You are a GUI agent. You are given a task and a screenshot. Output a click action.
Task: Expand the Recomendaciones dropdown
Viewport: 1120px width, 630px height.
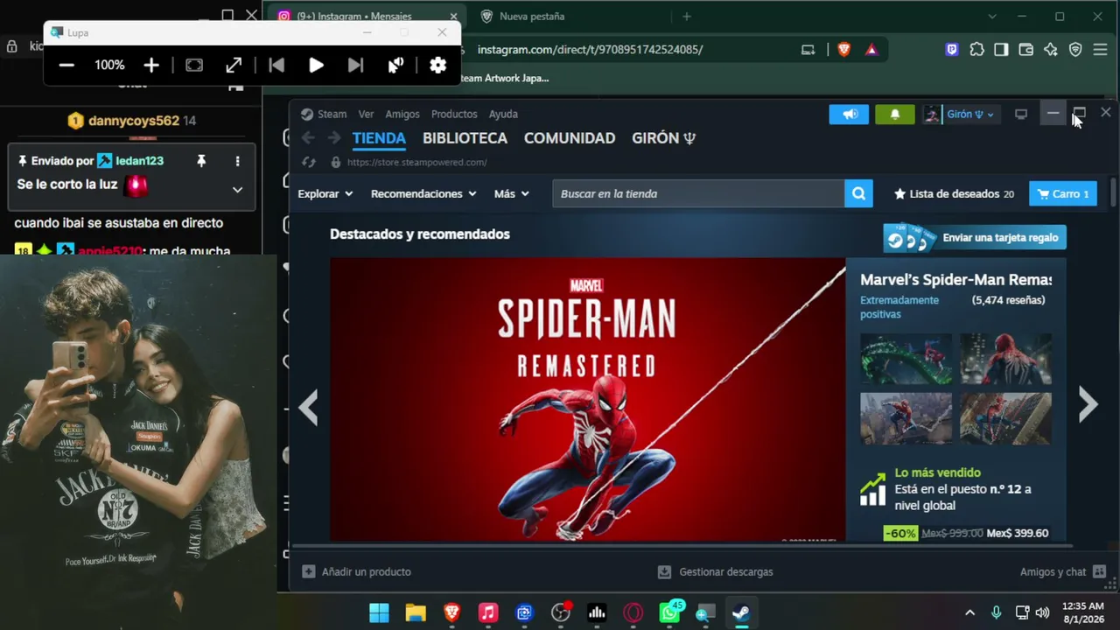423,193
